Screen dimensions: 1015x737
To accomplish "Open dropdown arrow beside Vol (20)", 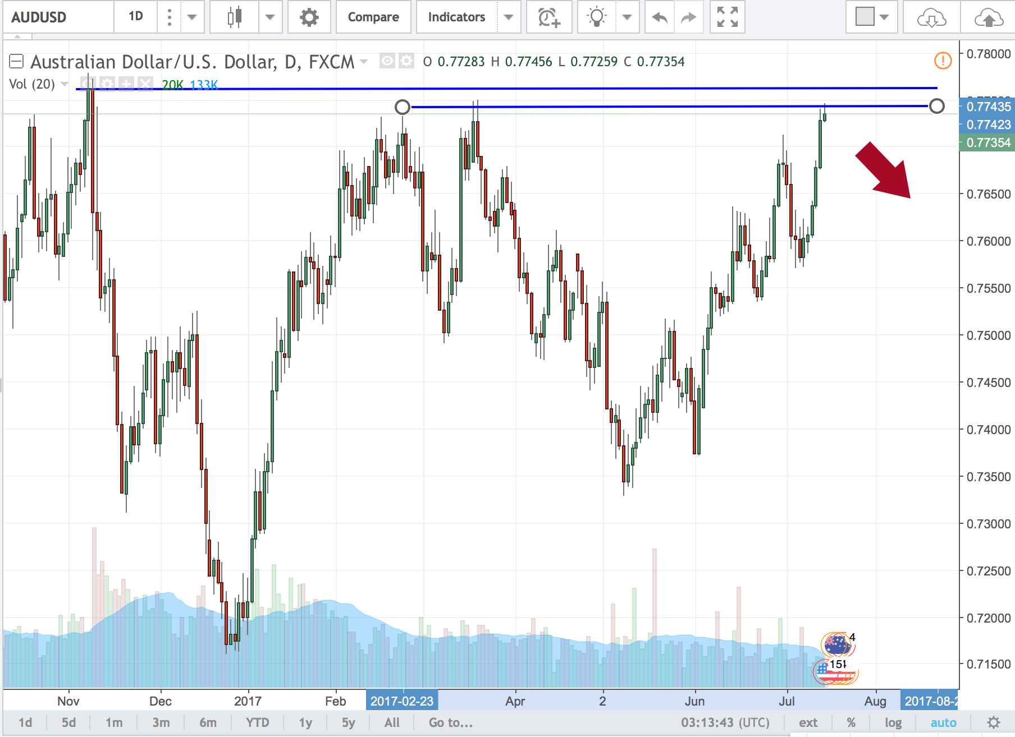I will coord(65,85).
